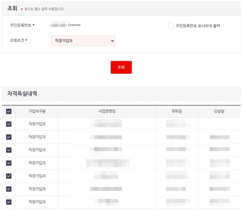
Task: Toggle the fifth row's checkbox
Action: pyautogui.click(x=9, y=176)
